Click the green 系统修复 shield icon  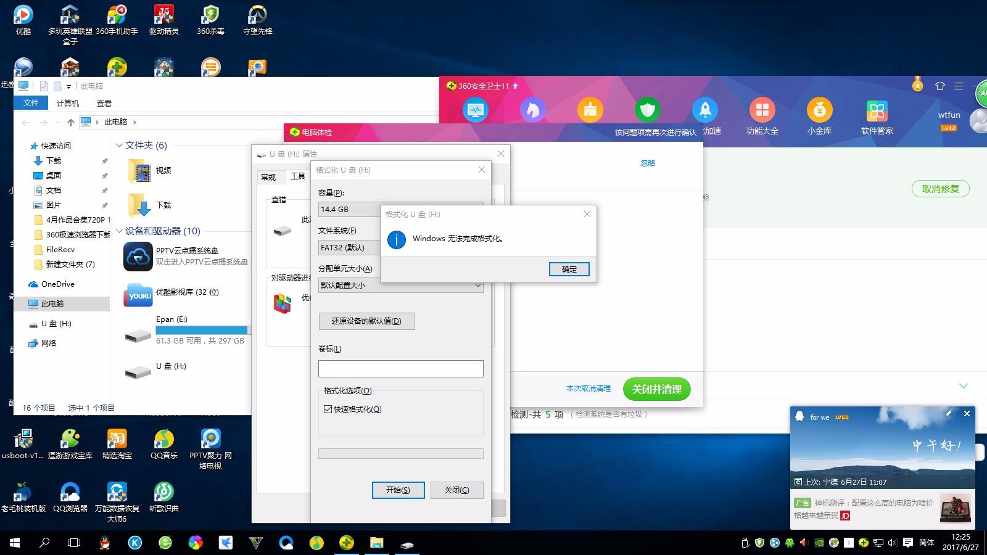point(647,109)
